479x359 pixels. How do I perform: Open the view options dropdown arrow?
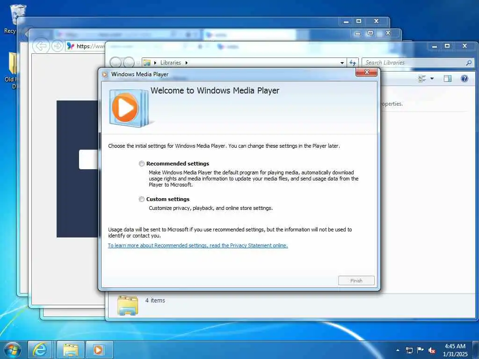pyautogui.click(x=432, y=79)
